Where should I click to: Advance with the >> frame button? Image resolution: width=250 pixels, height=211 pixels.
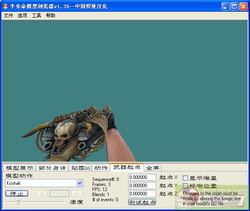tap(77, 193)
